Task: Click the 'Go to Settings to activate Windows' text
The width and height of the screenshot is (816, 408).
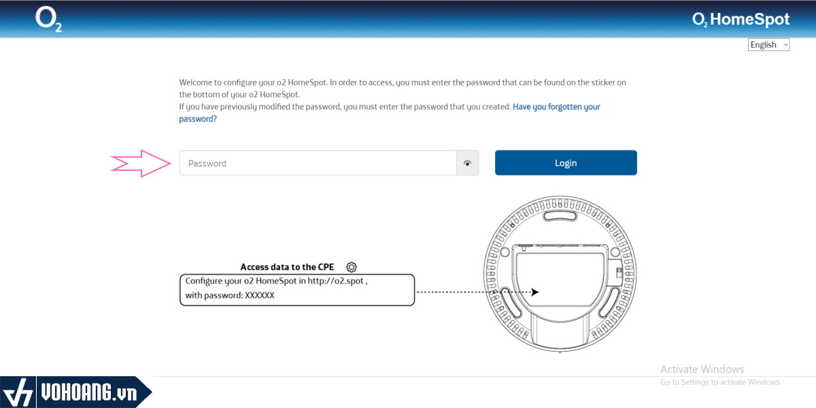Action: (x=720, y=382)
